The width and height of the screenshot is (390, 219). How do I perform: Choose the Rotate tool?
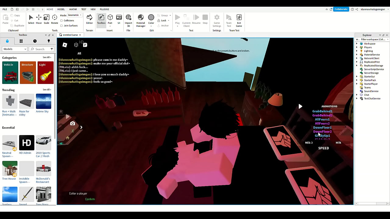(55, 19)
